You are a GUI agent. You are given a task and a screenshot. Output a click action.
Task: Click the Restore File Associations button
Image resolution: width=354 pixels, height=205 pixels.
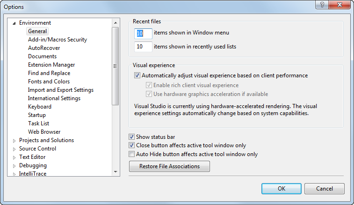169,166
